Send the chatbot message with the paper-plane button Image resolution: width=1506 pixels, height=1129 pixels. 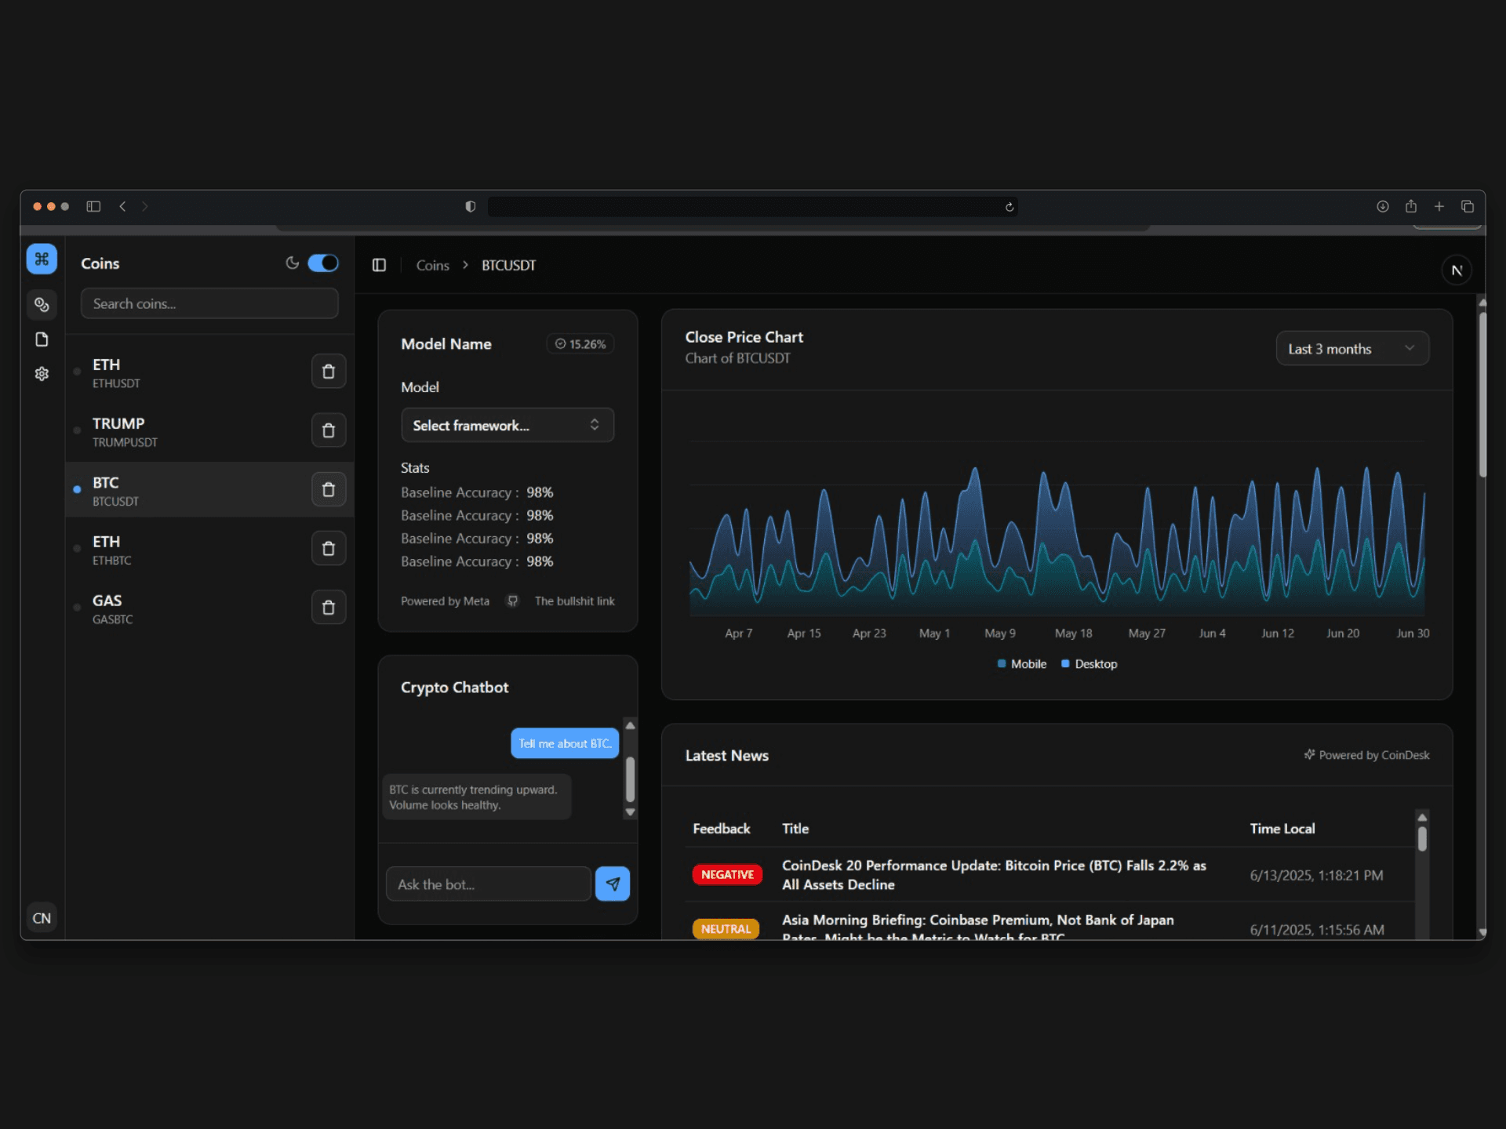pos(613,884)
